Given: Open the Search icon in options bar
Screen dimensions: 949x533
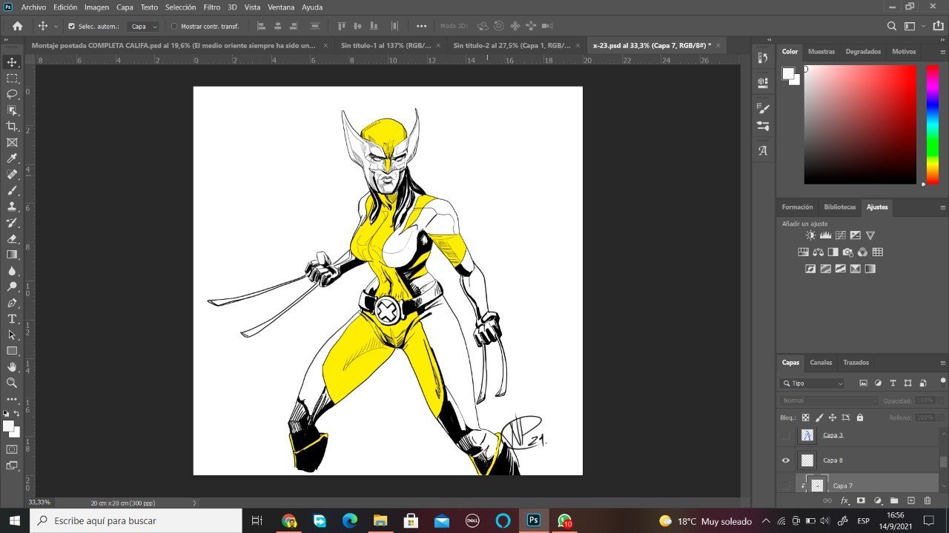Looking at the screenshot, I should [x=893, y=26].
